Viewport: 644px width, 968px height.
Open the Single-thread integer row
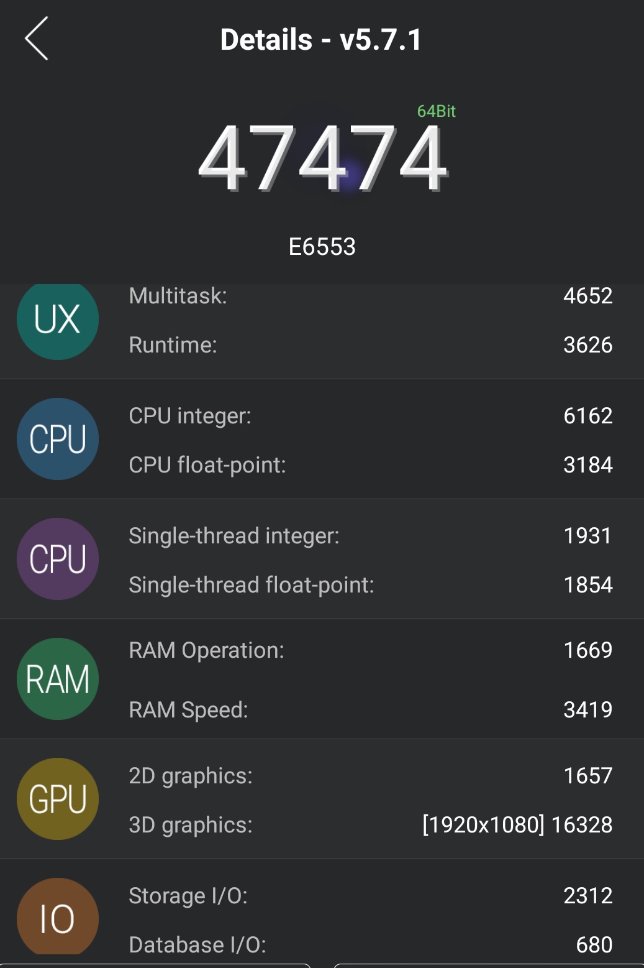tap(371, 536)
